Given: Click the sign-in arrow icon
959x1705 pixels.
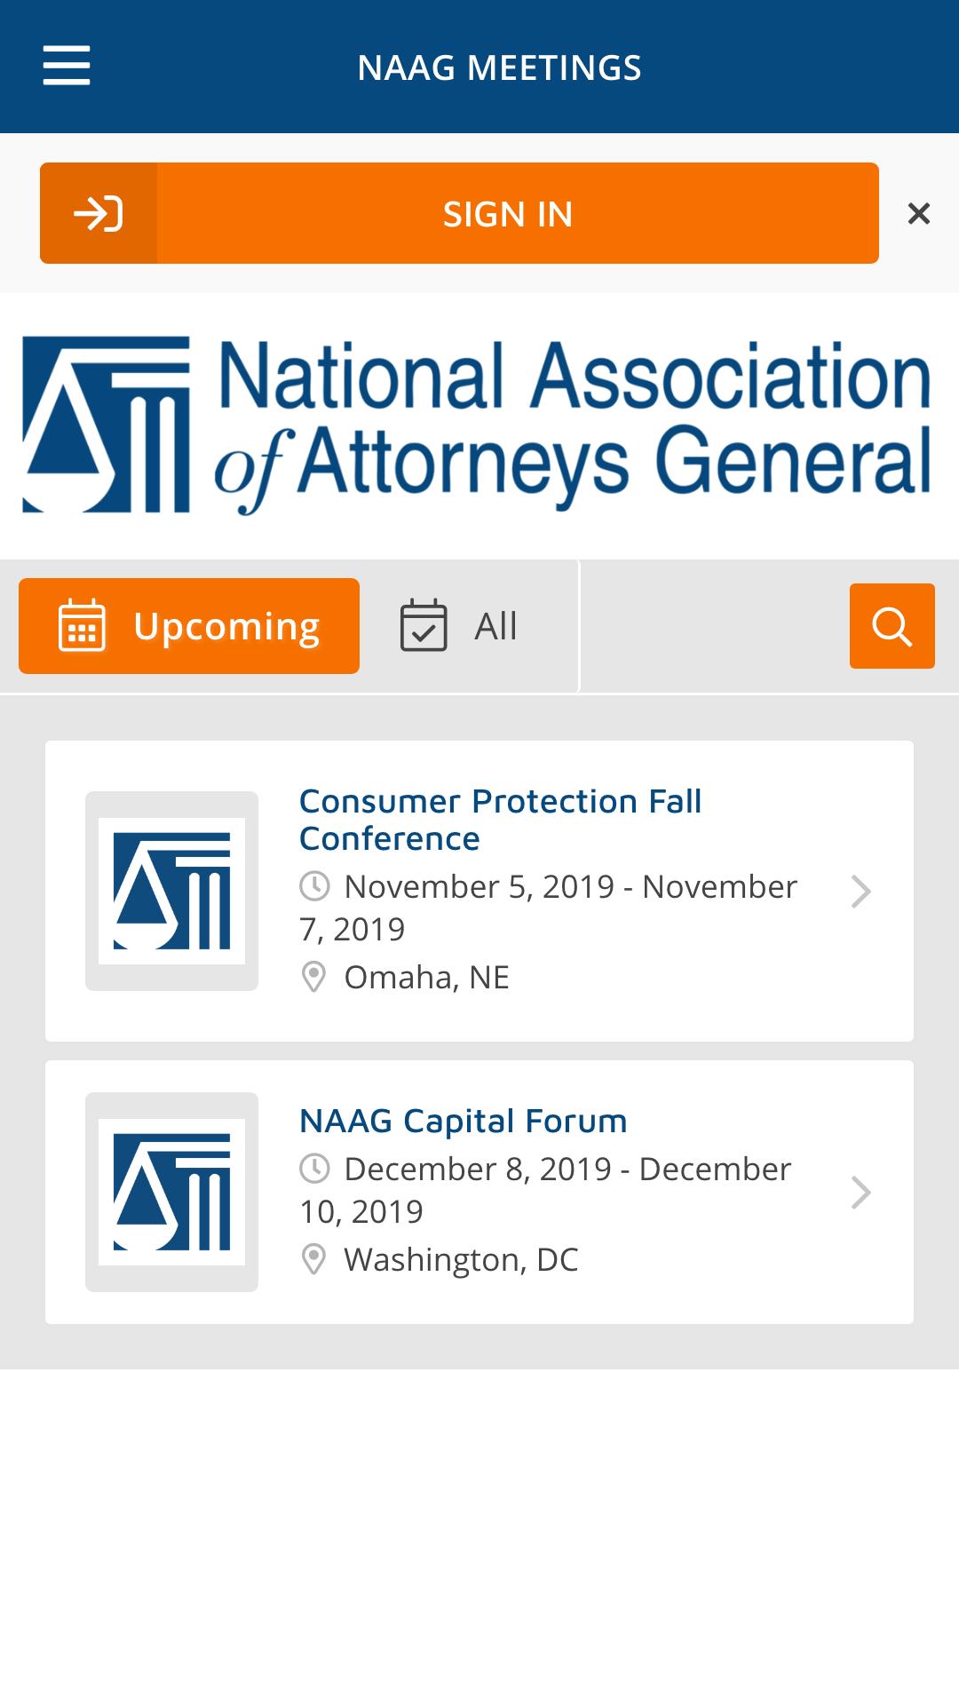Looking at the screenshot, I should tap(99, 213).
